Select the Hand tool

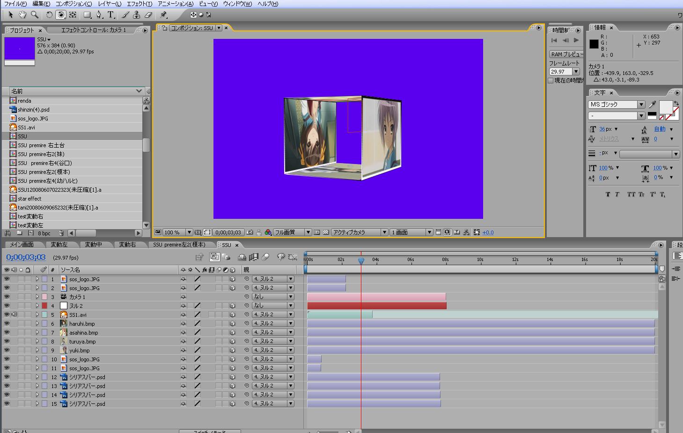(x=22, y=15)
